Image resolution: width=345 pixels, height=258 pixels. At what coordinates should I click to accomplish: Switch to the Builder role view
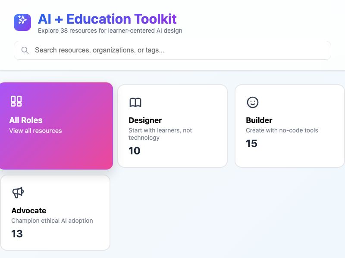click(289, 125)
